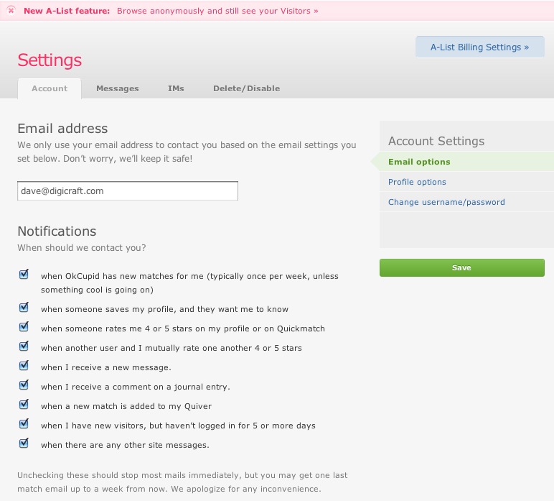The height and width of the screenshot is (501, 554).
Task: Go to Delete/Disable tab
Action: pyautogui.click(x=246, y=88)
